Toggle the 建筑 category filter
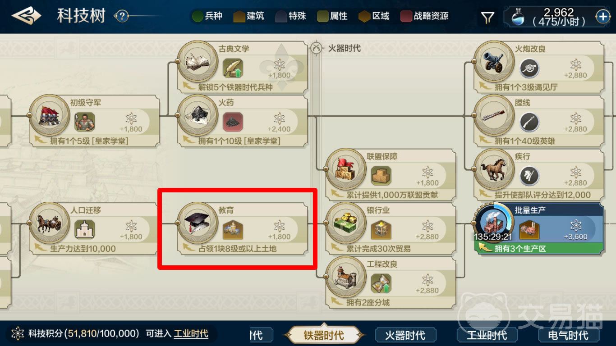The width and height of the screenshot is (616, 346). tap(249, 16)
